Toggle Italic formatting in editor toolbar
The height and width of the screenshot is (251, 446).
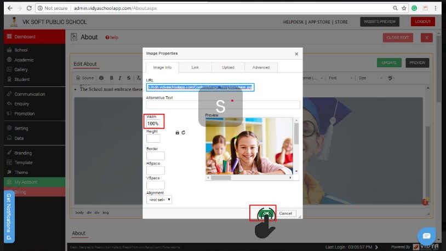[x=120, y=78]
